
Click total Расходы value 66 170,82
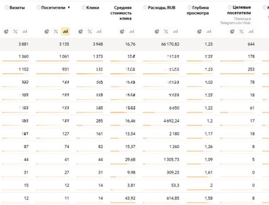click(x=170, y=44)
